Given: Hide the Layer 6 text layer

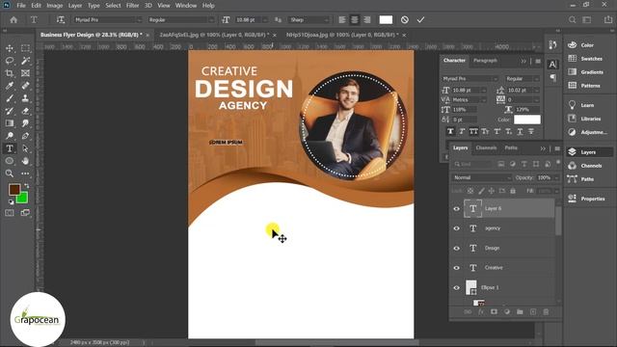Looking at the screenshot, I should pos(456,209).
